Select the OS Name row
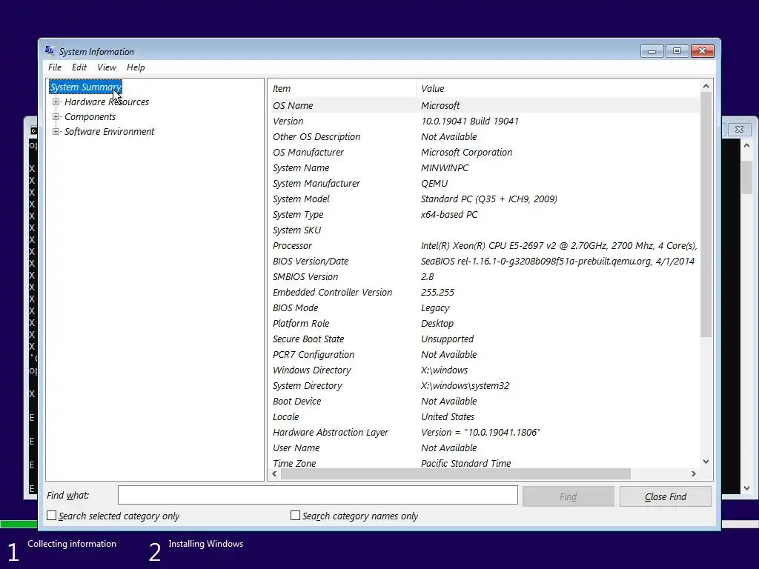The image size is (759, 569). click(483, 105)
